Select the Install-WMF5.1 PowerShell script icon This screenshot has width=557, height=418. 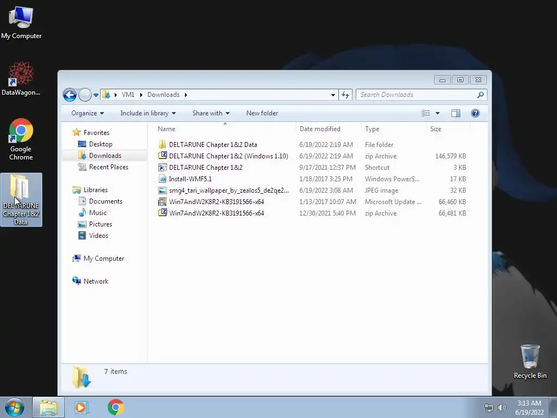162,179
